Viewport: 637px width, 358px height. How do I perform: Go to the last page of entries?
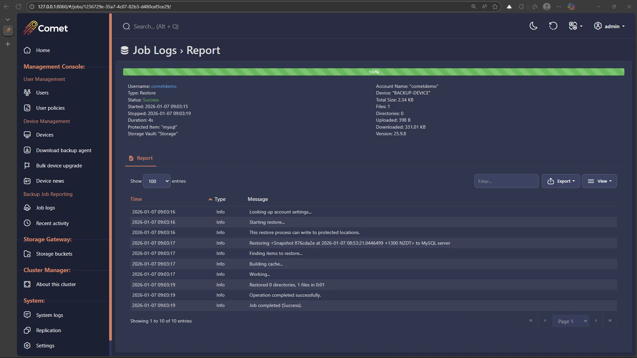[610, 321]
